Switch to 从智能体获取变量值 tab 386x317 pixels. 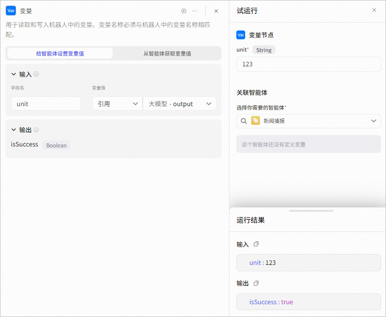tap(167, 53)
